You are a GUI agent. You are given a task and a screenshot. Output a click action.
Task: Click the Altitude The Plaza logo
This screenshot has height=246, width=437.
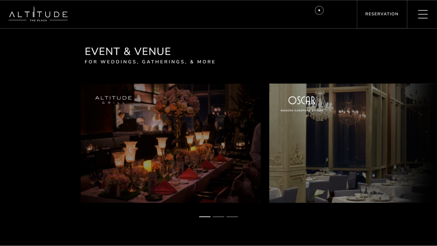tap(38, 14)
